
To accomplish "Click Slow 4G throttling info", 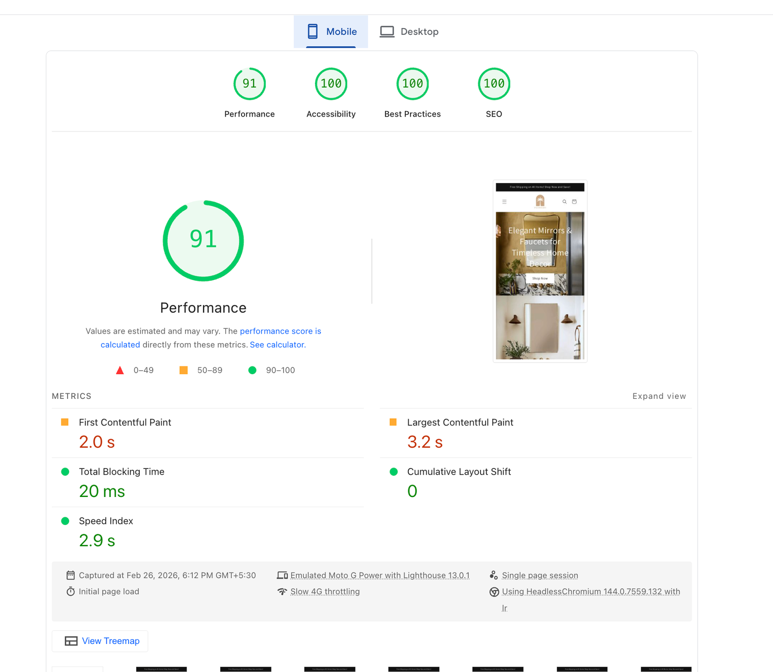I will (x=325, y=592).
